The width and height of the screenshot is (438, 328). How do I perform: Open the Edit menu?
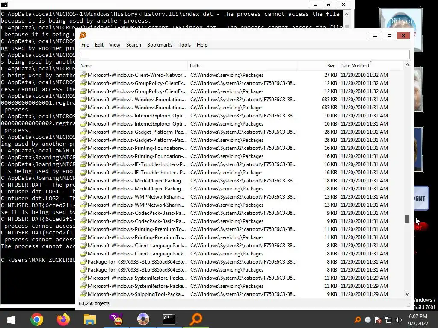point(99,44)
